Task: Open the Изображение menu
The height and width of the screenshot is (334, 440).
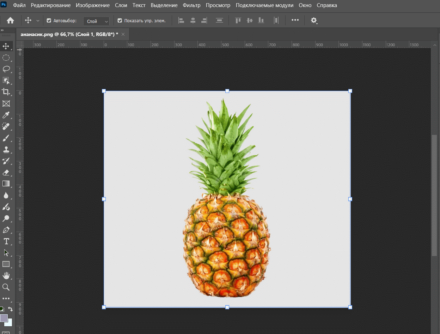Action: tap(93, 5)
